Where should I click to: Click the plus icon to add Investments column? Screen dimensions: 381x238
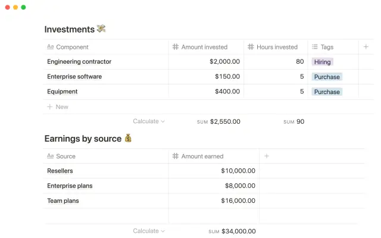[366, 47]
